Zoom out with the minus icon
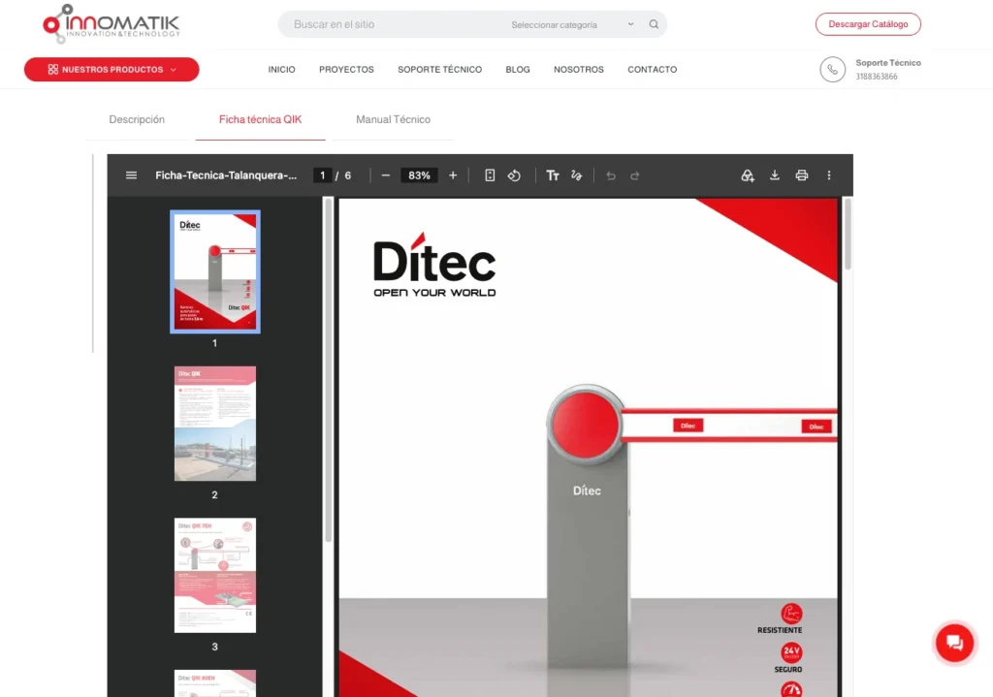 (386, 175)
